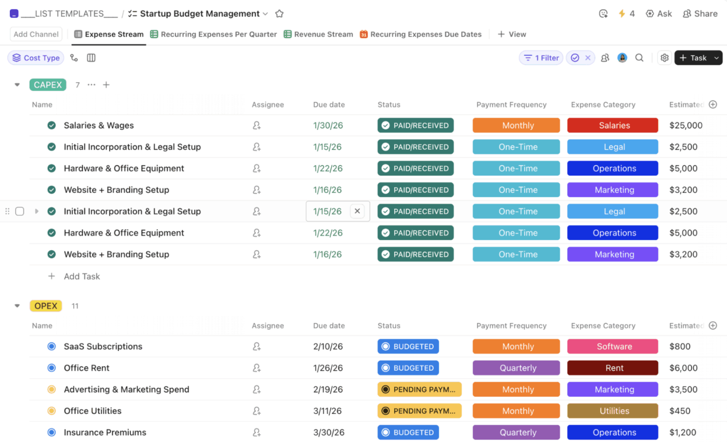Click the lightning bolt automations icon
The height and width of the screenshot is (443, 727).
click(x=623, y=14)
